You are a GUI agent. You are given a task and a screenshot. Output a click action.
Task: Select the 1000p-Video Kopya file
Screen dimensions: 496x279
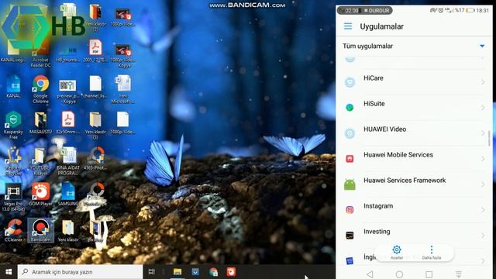[122, 56]
